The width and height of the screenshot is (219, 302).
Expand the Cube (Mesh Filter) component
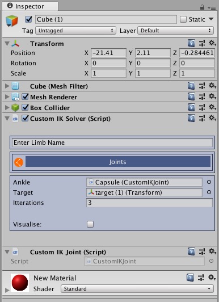click(7, 86)
